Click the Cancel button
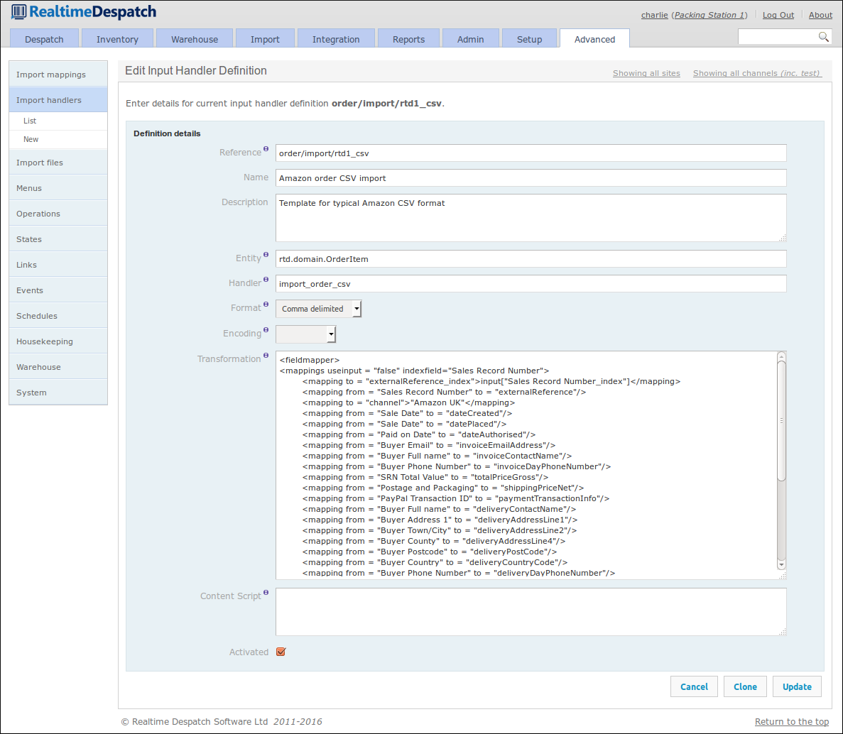 (x=694, y=686)
